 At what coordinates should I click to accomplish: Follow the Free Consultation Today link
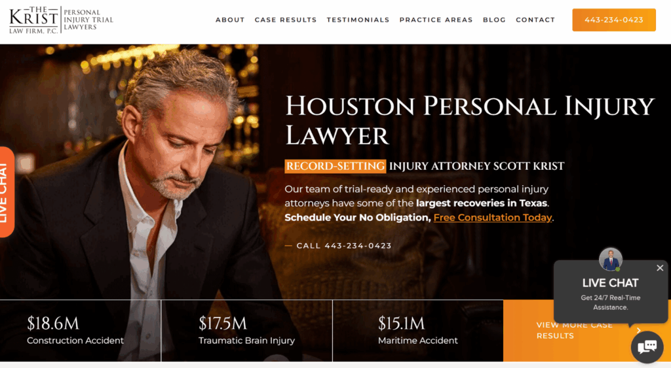point(493,218)
